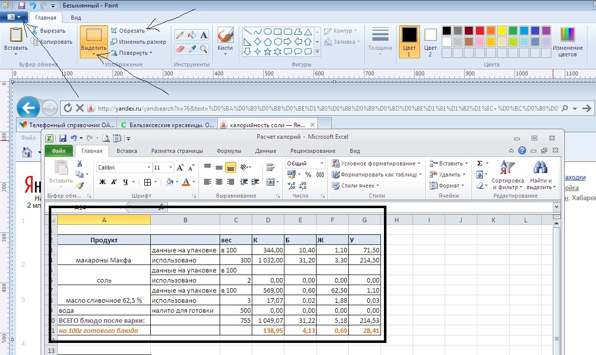Choose the Rectangle shape
This screenshot has height=355, width=596.
point(278,32)
